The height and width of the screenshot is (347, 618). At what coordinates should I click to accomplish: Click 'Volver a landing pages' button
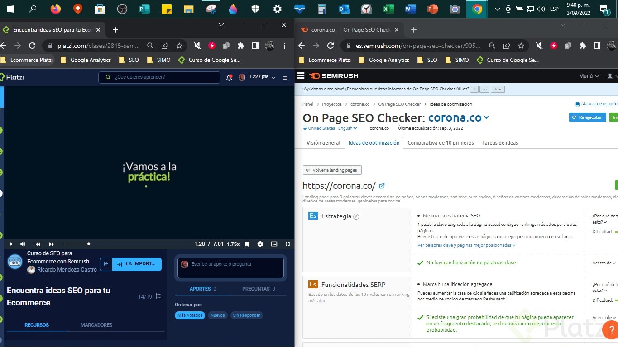click(x=332, y=170)
